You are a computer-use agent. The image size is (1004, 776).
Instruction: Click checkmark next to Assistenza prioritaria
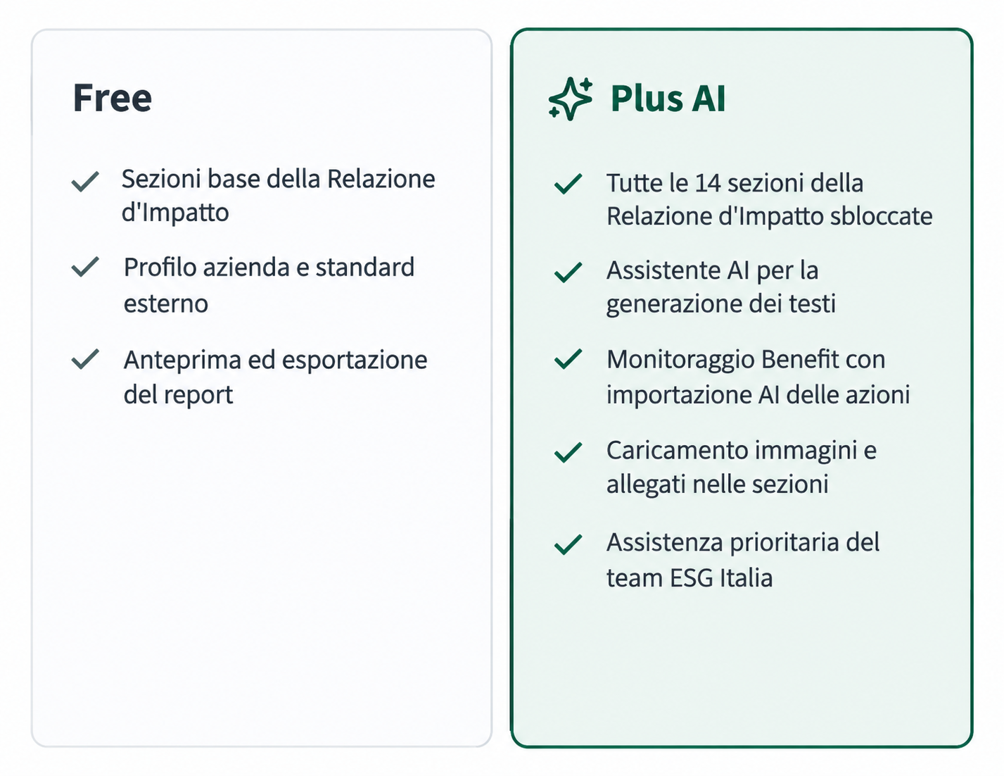point(568,544)
